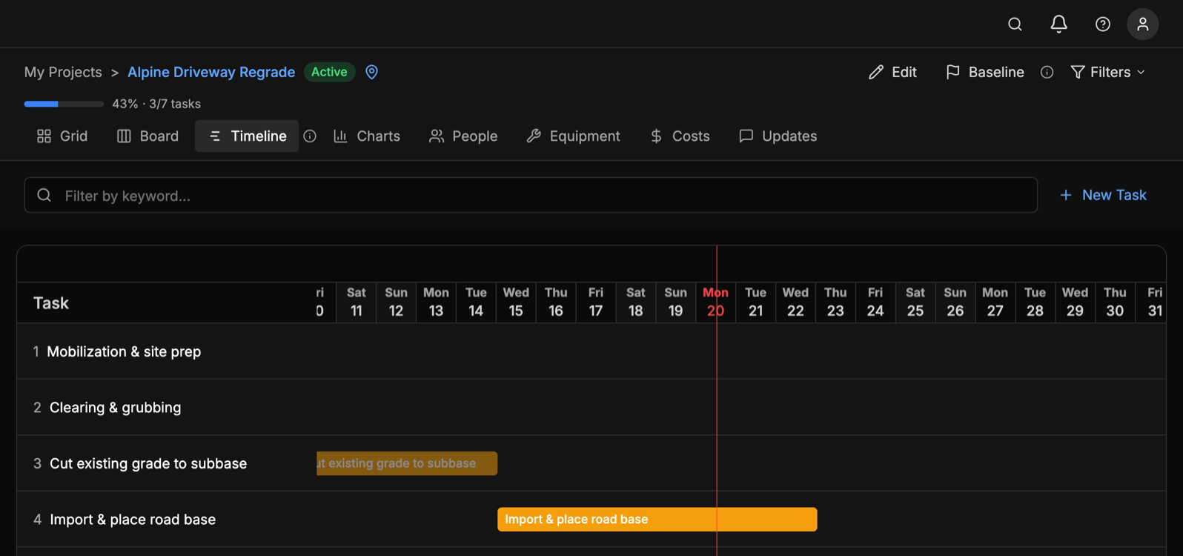Click location pin next to Active badge

pyautogui.click(x=372, y=72)
